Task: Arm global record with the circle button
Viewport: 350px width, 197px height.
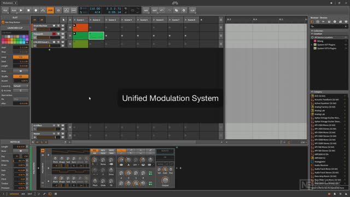Action: pos(36,10)
